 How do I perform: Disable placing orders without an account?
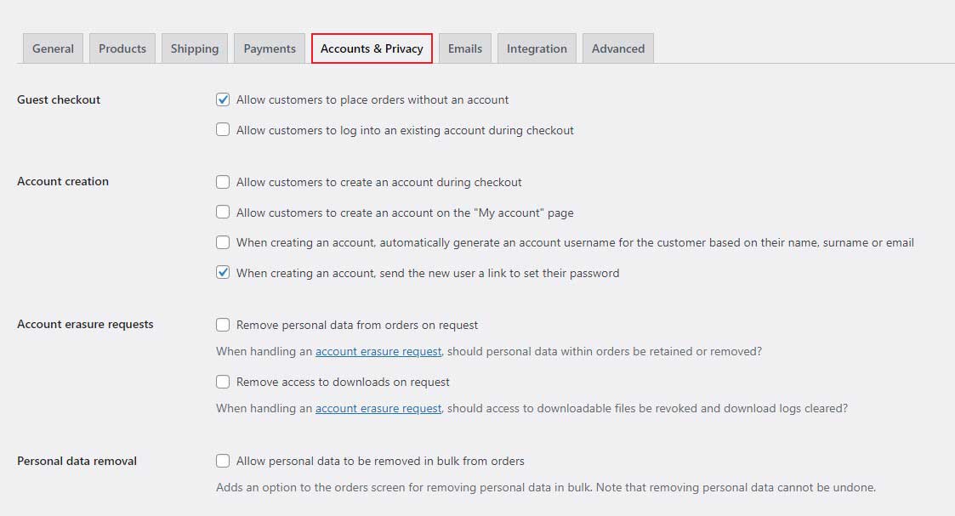223,99
